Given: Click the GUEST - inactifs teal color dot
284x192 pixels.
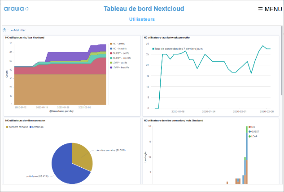Looking at the screenshot, I should [111, 58].
